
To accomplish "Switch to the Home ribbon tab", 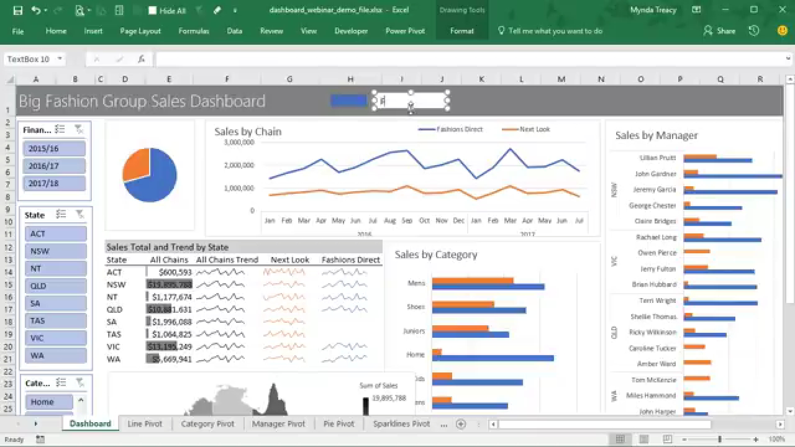I will 56,31.
